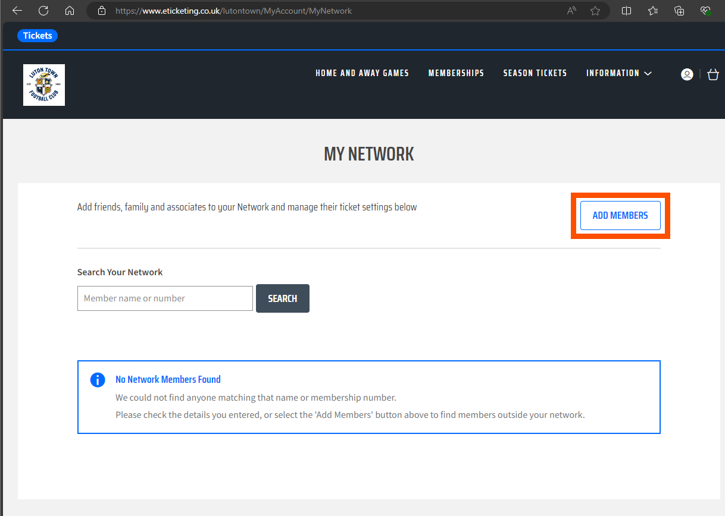Focus the Member name or number field
This screenshot has height=516, width=725.
tap(165, 298)
